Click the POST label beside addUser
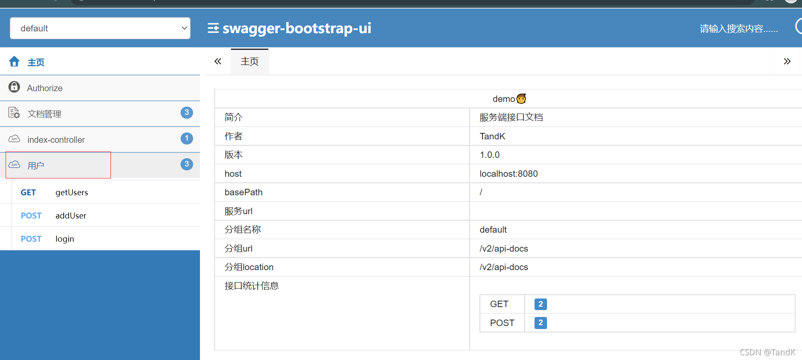Viewport: 802px width, 360px height. point(31,215)
